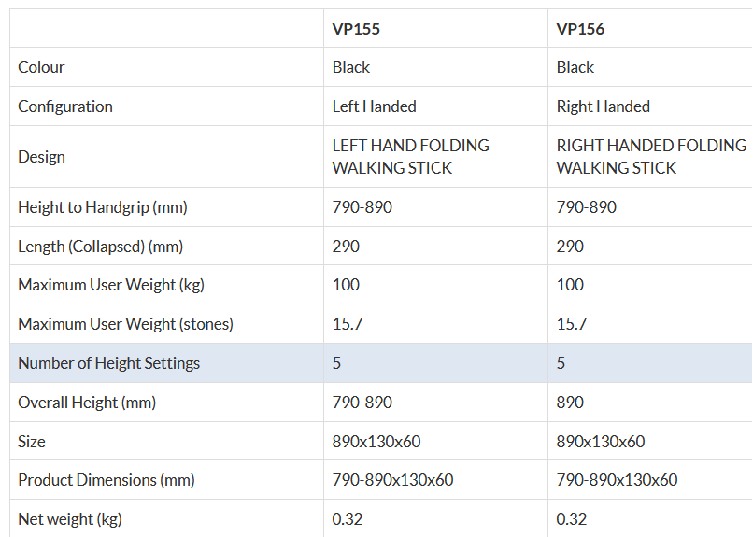Select the Right Handed configuration cell
753x537 pixels.
tap(603, 106)
